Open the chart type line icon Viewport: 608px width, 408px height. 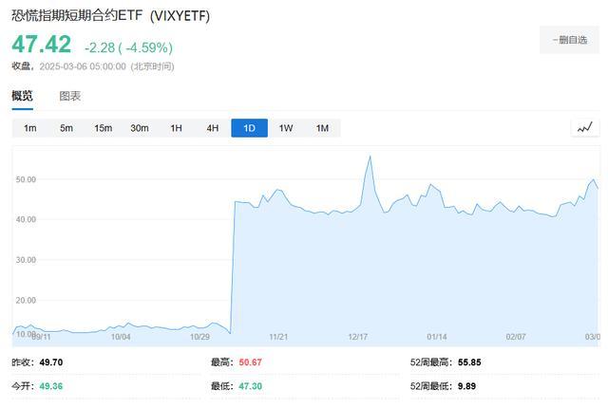point(585,127)
